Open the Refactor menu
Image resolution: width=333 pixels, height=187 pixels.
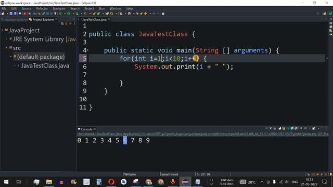coord(42,8)
